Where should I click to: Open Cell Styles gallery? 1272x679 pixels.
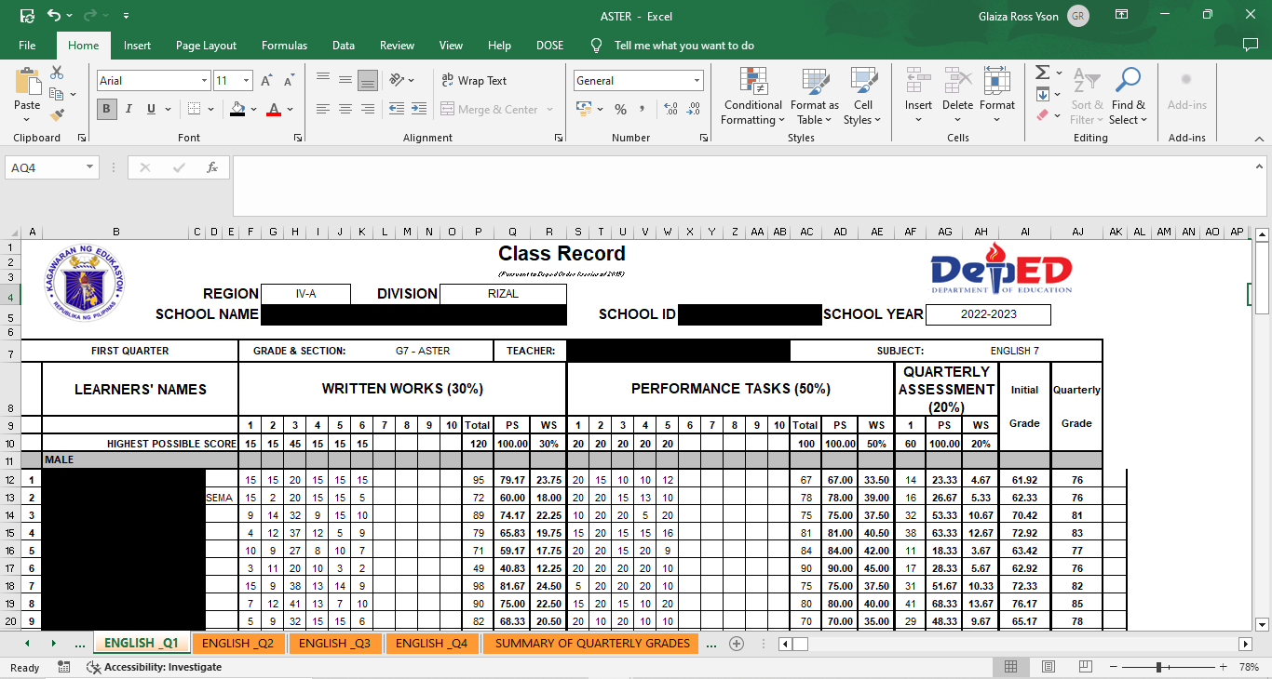point(863,96)
